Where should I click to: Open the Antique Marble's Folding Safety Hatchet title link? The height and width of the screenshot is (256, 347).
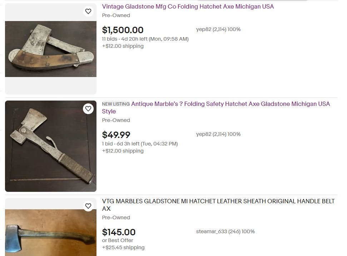216,108
